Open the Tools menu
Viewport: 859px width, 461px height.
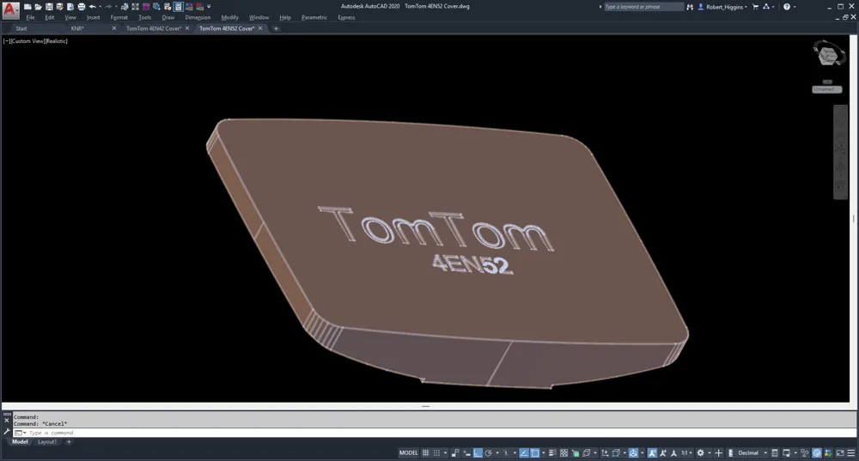[x=144, y=17]
